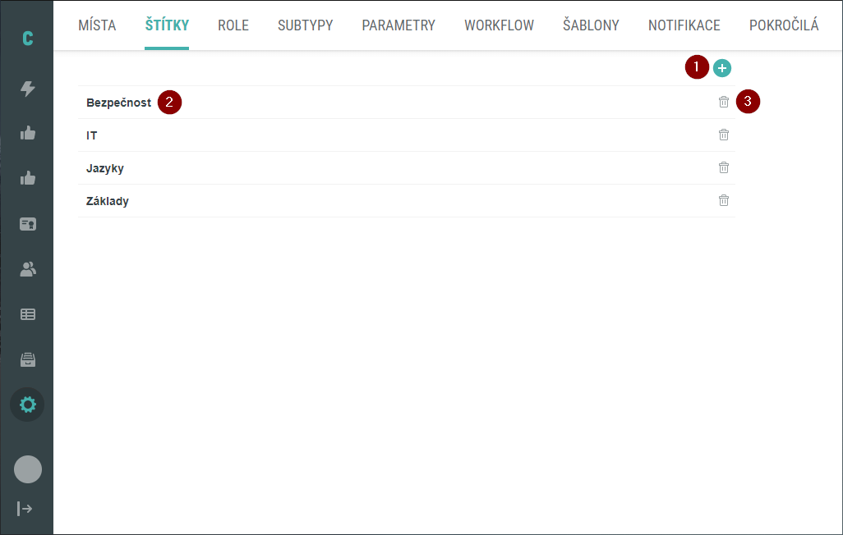Switch to the ROLE tab

[x=233, y=25]
